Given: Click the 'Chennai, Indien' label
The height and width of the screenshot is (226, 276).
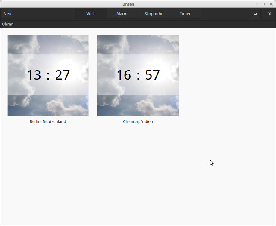Looking at the screenshot, I should point(138,122).
